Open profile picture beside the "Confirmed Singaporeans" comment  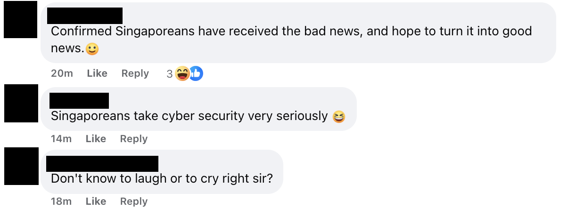tap(20, 19)
